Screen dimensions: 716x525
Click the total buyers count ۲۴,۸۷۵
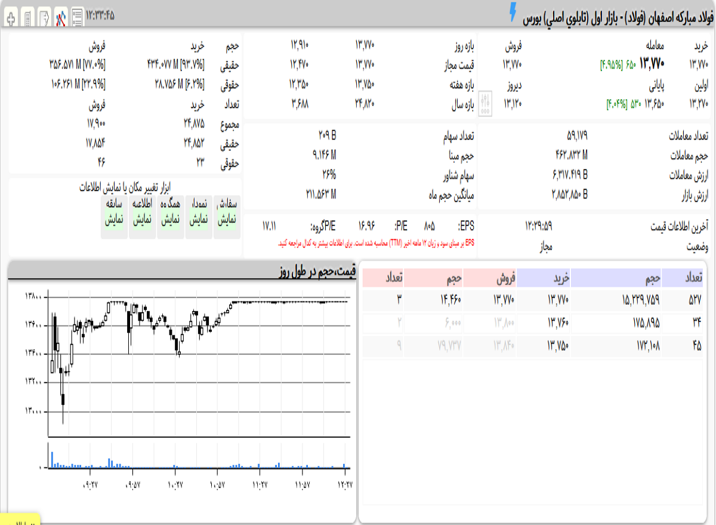[195, 124]
